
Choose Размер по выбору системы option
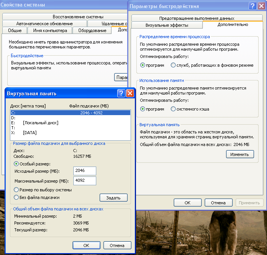coord(16,189)
